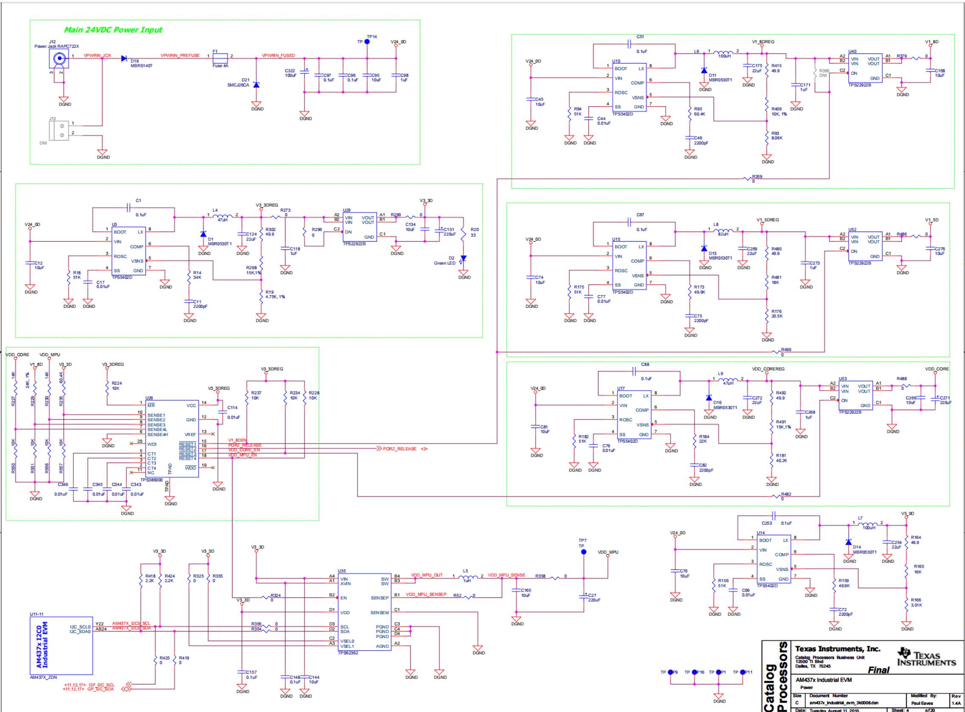Select the J13 DNI terminal connector
This screenshot has width=965, height=712.
pos(59,130)
